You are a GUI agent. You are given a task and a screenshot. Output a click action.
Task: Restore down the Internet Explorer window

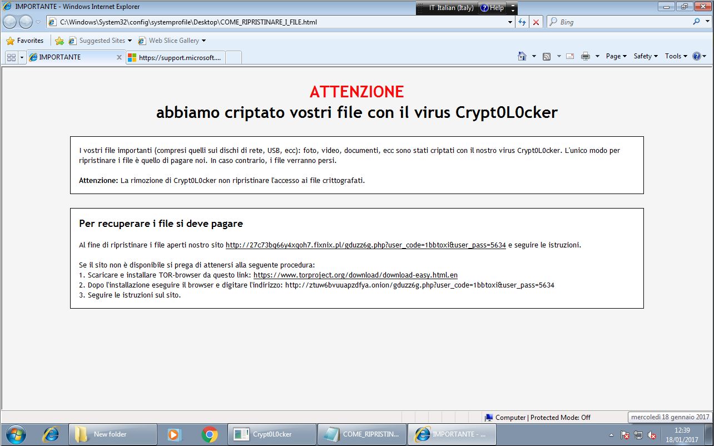(683, 7)
